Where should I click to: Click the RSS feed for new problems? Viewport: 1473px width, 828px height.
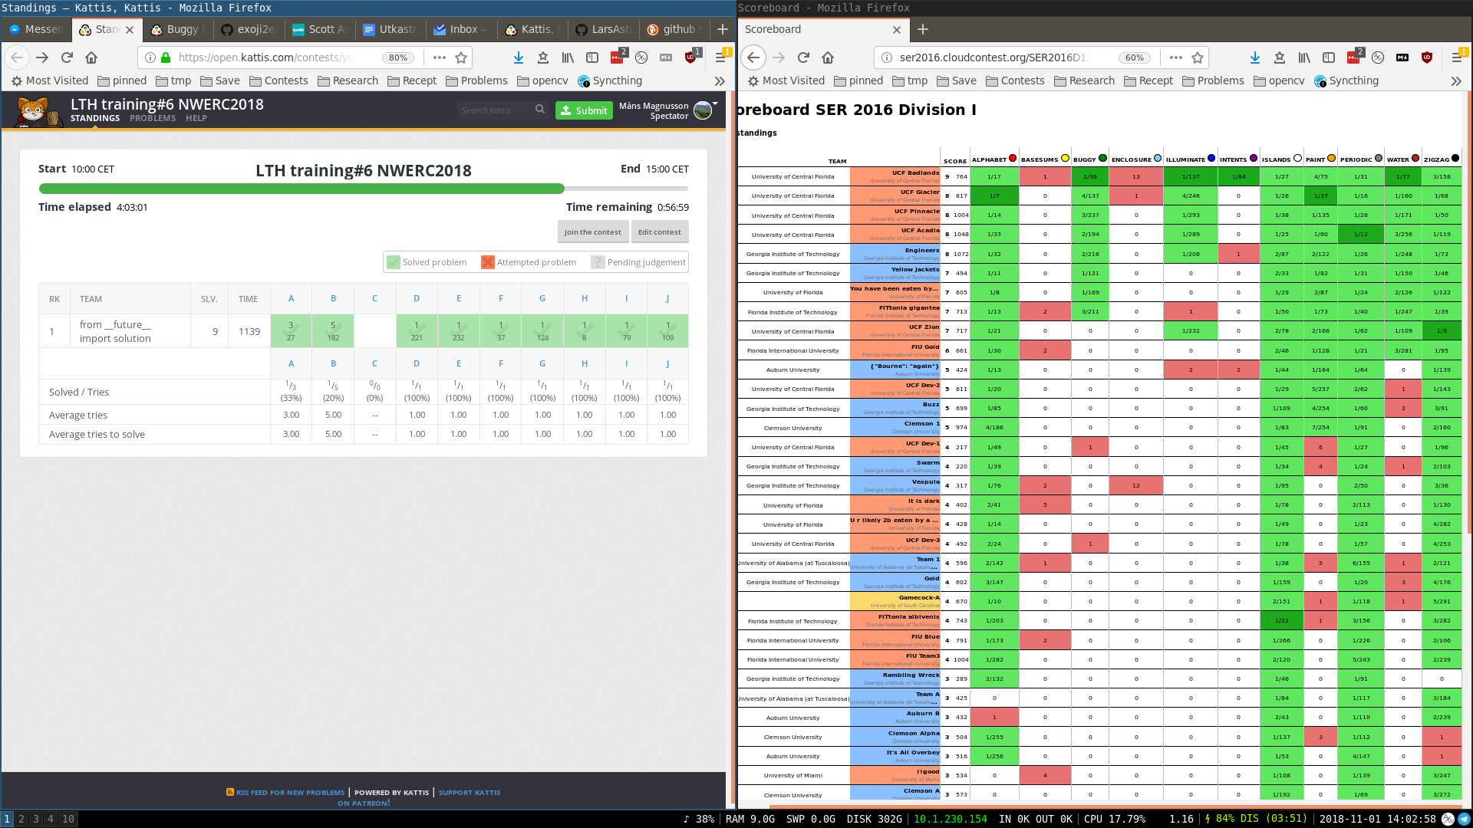pyautogui.click(x=290, y=793)
